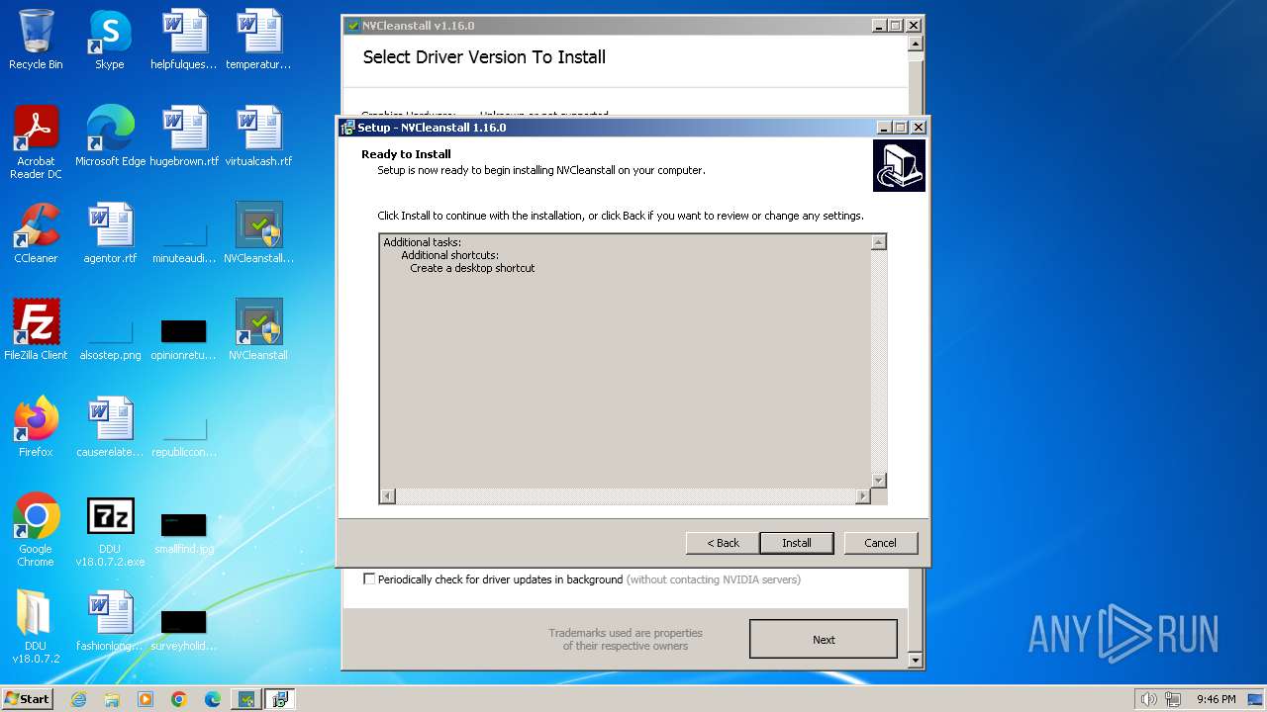Open virtualcash.rtf file icon
This screenshot has width=1267, height=712.
click(x=258, y=135)
